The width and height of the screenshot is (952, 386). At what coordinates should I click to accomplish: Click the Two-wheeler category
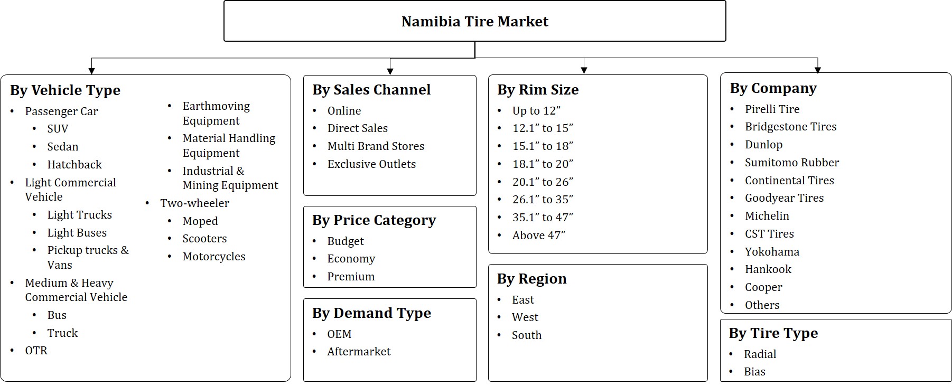point(194,203)
